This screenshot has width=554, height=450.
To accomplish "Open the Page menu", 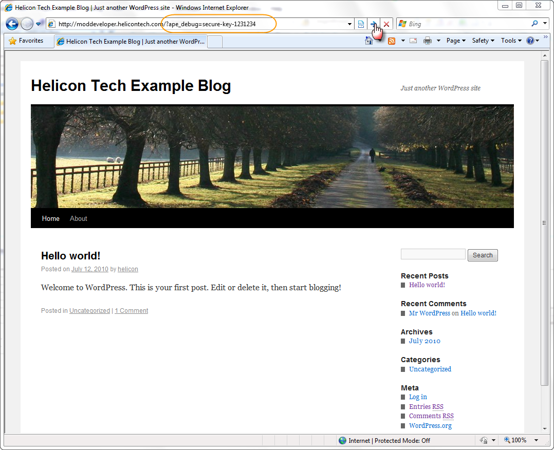I will click(456, 41).
